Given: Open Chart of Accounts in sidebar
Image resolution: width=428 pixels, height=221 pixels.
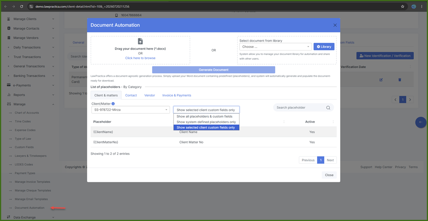Looking at the screenshot, I should click(27, 113).
